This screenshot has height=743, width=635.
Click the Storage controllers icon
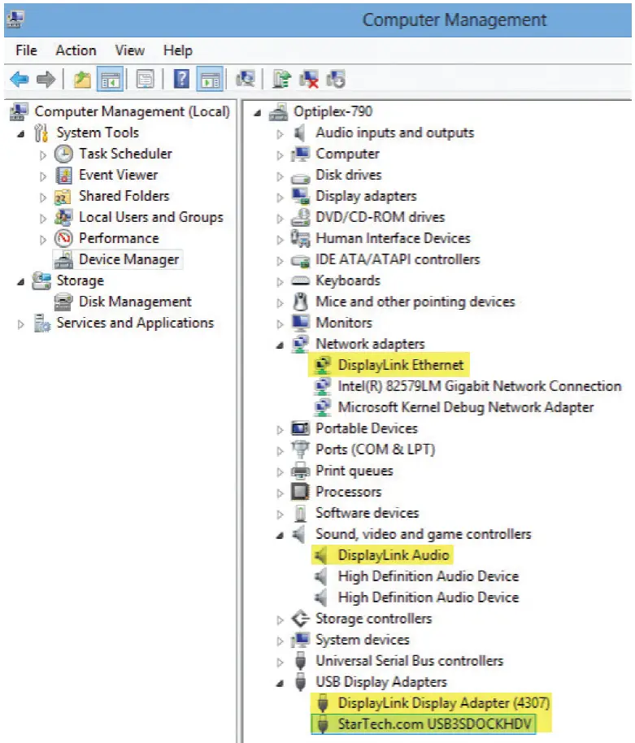click(x=301, y=619)
